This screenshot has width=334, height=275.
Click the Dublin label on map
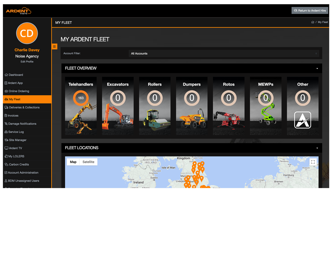coord(154,178)
